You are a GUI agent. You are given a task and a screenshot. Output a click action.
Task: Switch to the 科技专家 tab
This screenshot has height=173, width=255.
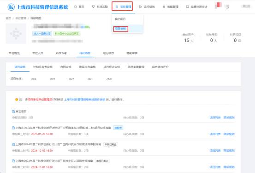point(61,53)
